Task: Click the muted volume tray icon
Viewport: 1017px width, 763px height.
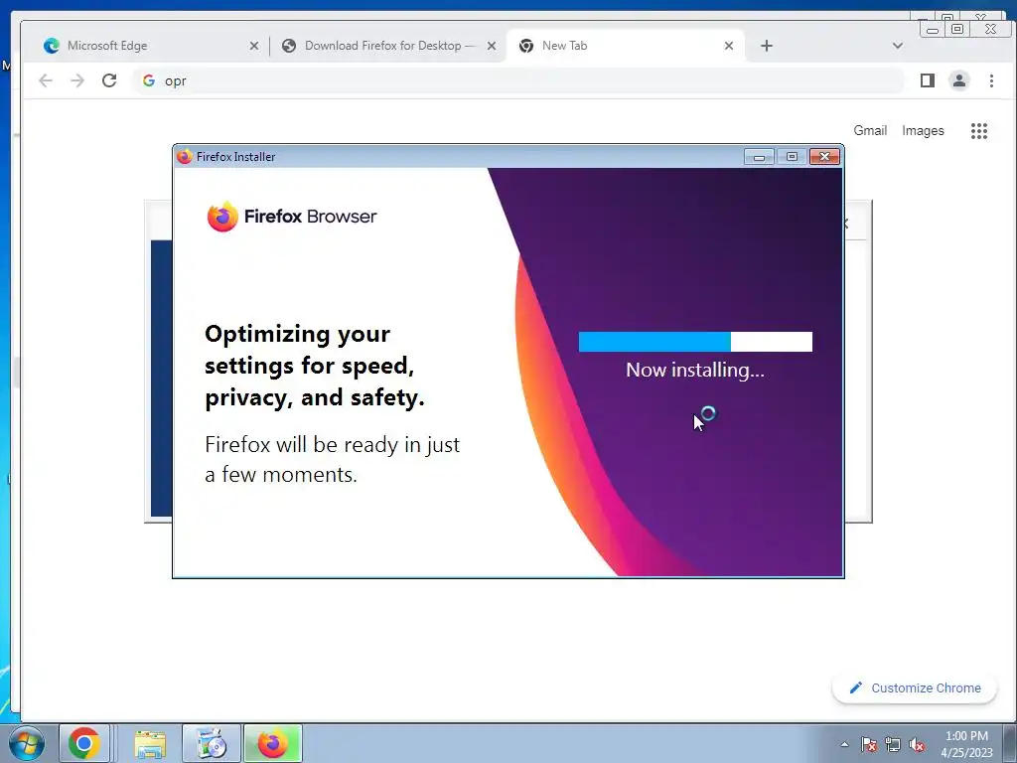Action: (x=917, y=744)
